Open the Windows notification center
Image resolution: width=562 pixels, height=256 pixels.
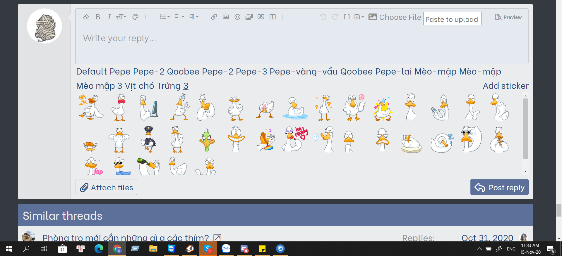click(x=551, y=249)
